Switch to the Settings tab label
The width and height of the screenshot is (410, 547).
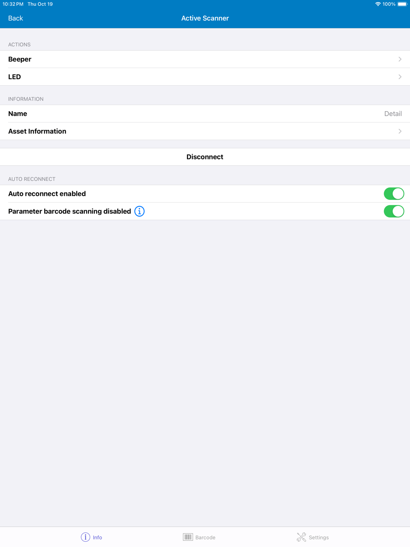click(x=319, y=538)
